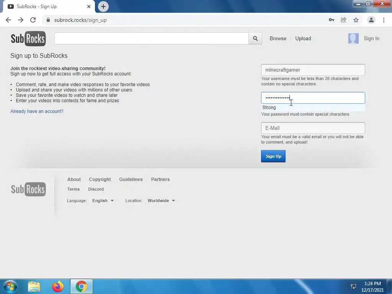Open the Upload page
This screenshot has width=392, height=294.
303,39
